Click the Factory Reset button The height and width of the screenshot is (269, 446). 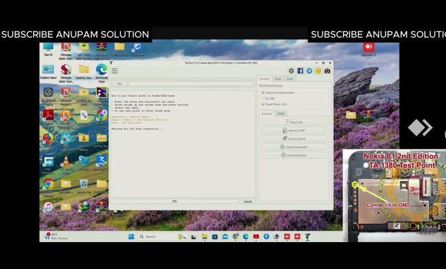coord(294,139)
